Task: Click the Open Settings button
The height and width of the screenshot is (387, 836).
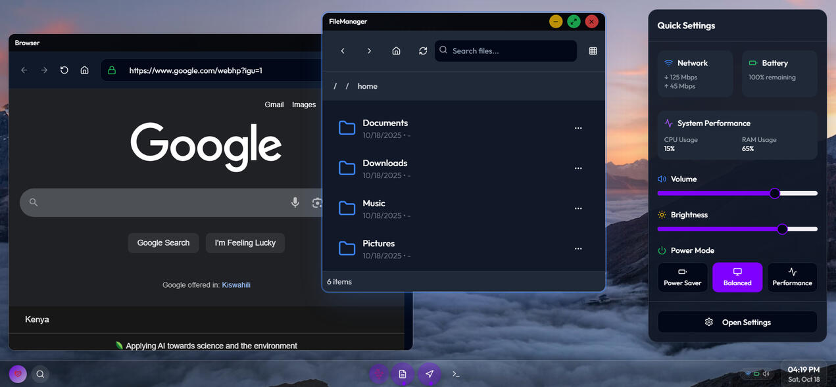Action: coord(737,322)
